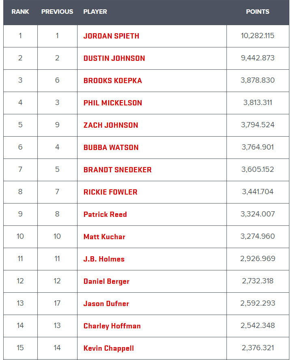Open Zach Johnson player link

(111, 125)
